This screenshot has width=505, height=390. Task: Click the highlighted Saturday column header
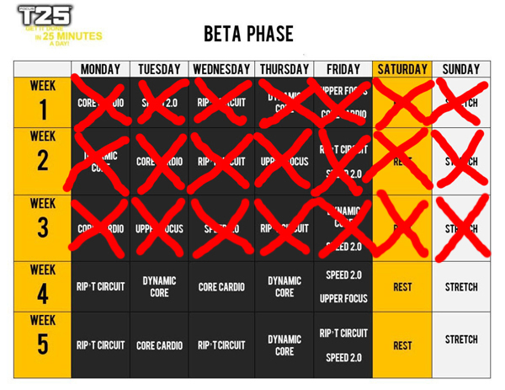pyautogui.click(x=402, y=69)
